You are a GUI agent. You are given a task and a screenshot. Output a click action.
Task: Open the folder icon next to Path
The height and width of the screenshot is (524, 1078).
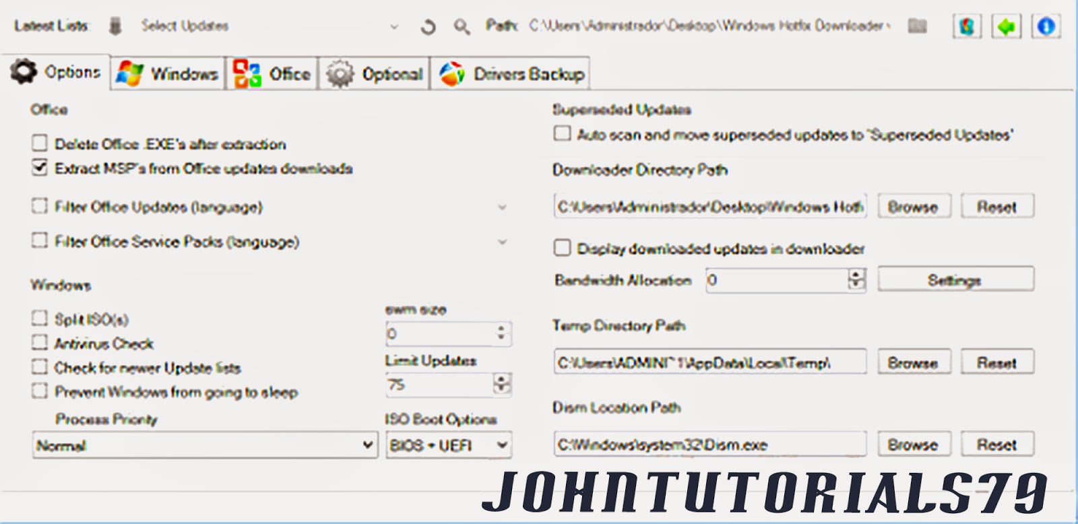(917, 26)
